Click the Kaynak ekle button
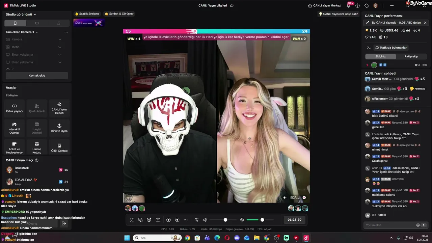The width and height of the screenshot is (432, 243). pyautogui.click(x=37, y=76)
